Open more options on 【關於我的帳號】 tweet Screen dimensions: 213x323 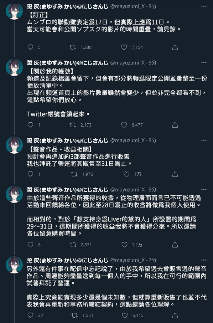coord(204,63)
